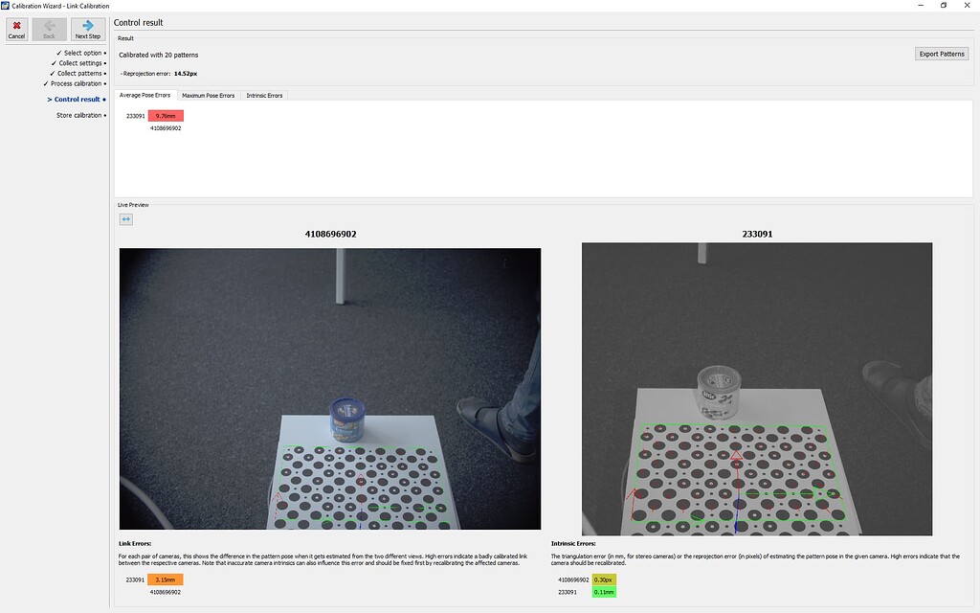This screenshot has width=980, height=613.
Task: Open the Intrinsic Errors tab
Action: [264, 95]
